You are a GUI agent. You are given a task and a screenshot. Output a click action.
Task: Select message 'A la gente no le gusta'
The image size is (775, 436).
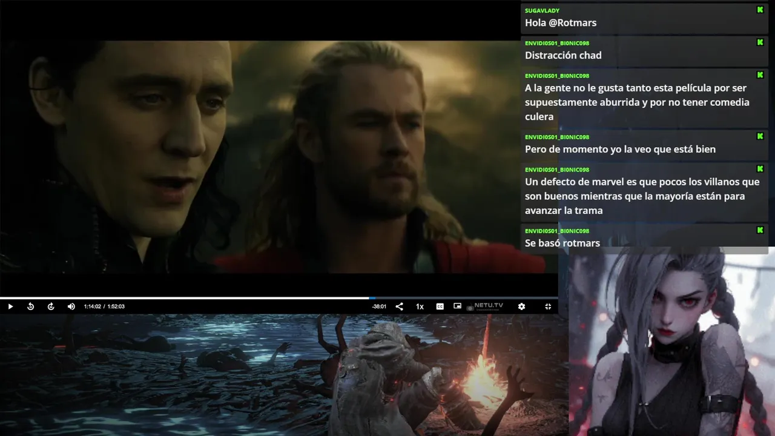tap(637, 102)
